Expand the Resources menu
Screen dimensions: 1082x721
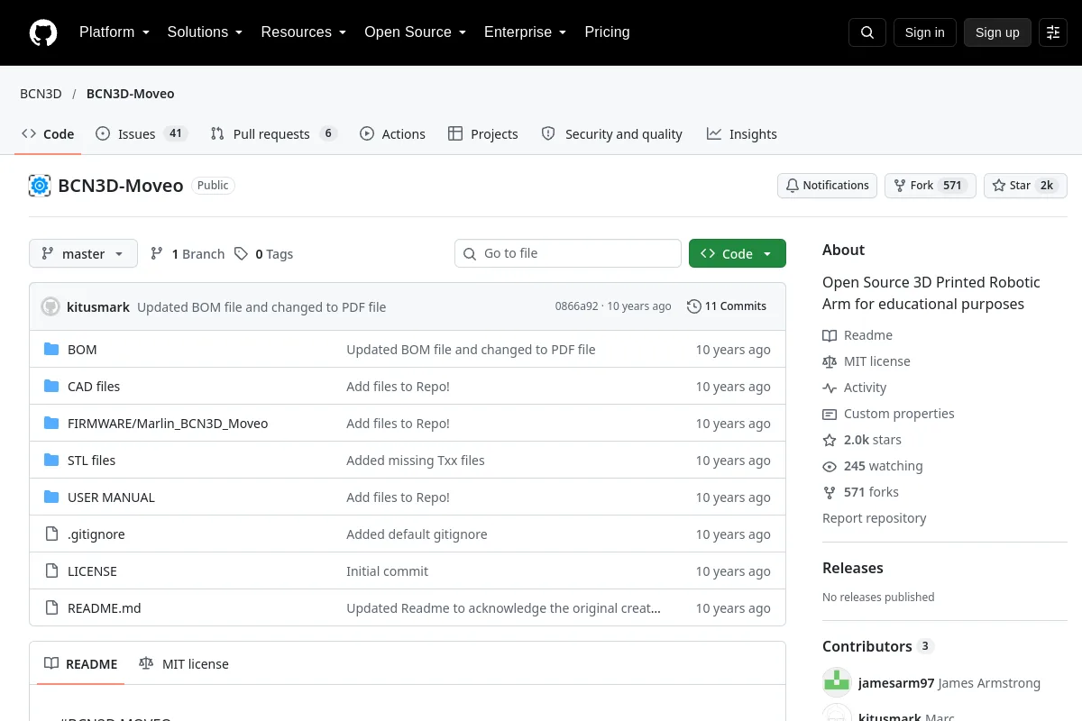pyautogui.click(x=304, y=32)
